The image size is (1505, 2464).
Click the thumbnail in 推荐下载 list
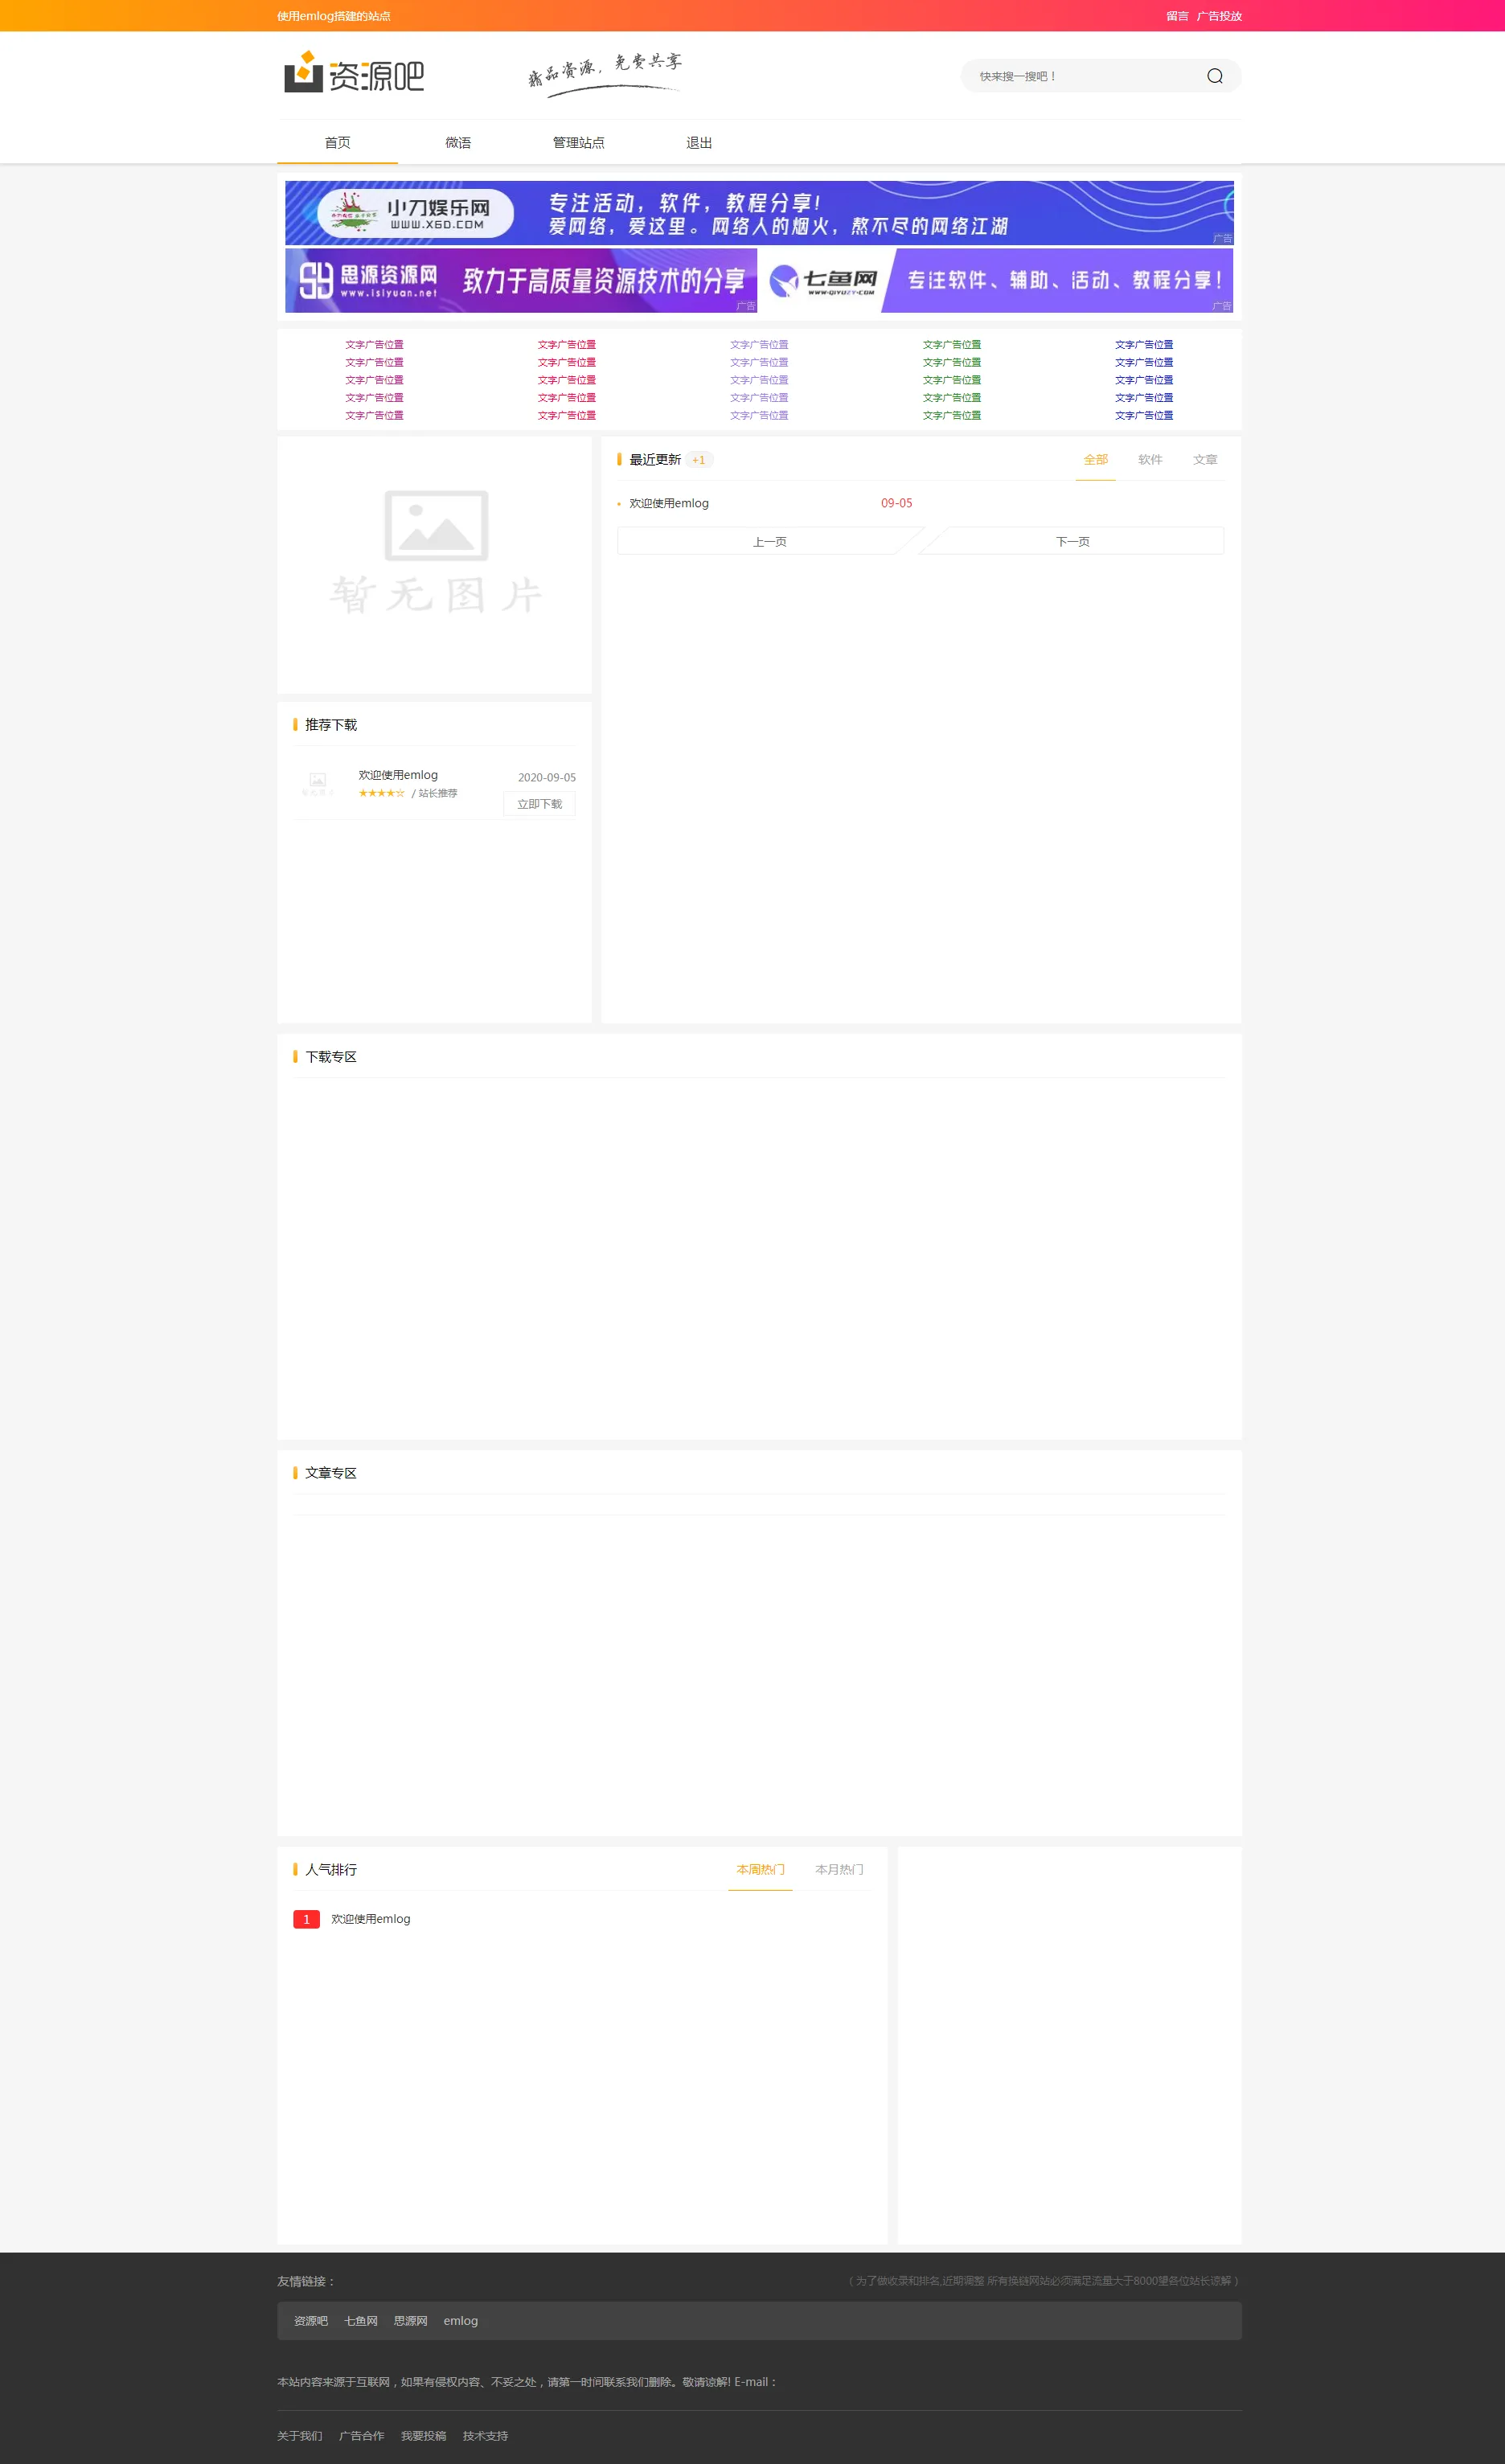click(318, 783)
